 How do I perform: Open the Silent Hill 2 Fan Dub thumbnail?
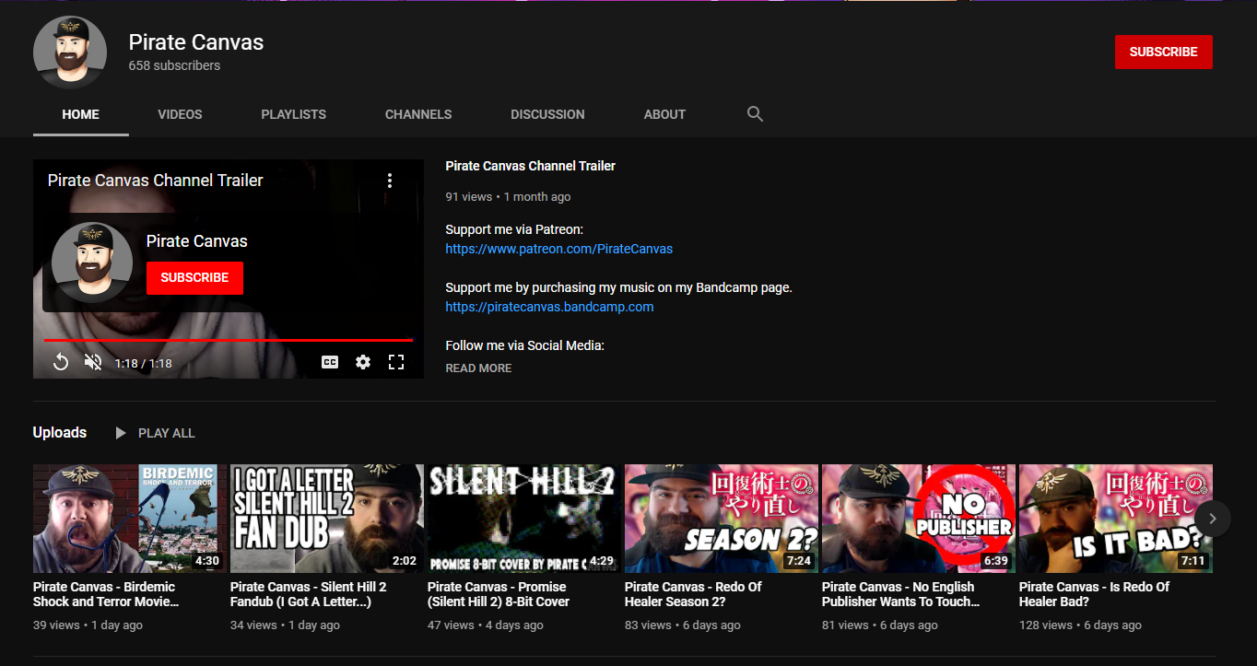tap(327, 519)
